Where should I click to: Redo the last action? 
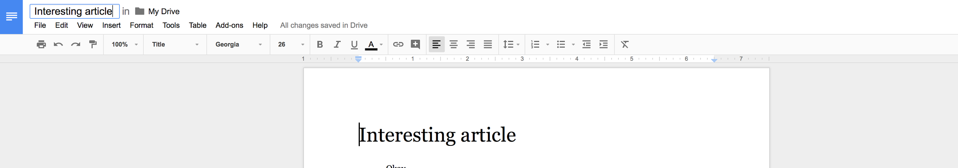[x=75, y=44]
